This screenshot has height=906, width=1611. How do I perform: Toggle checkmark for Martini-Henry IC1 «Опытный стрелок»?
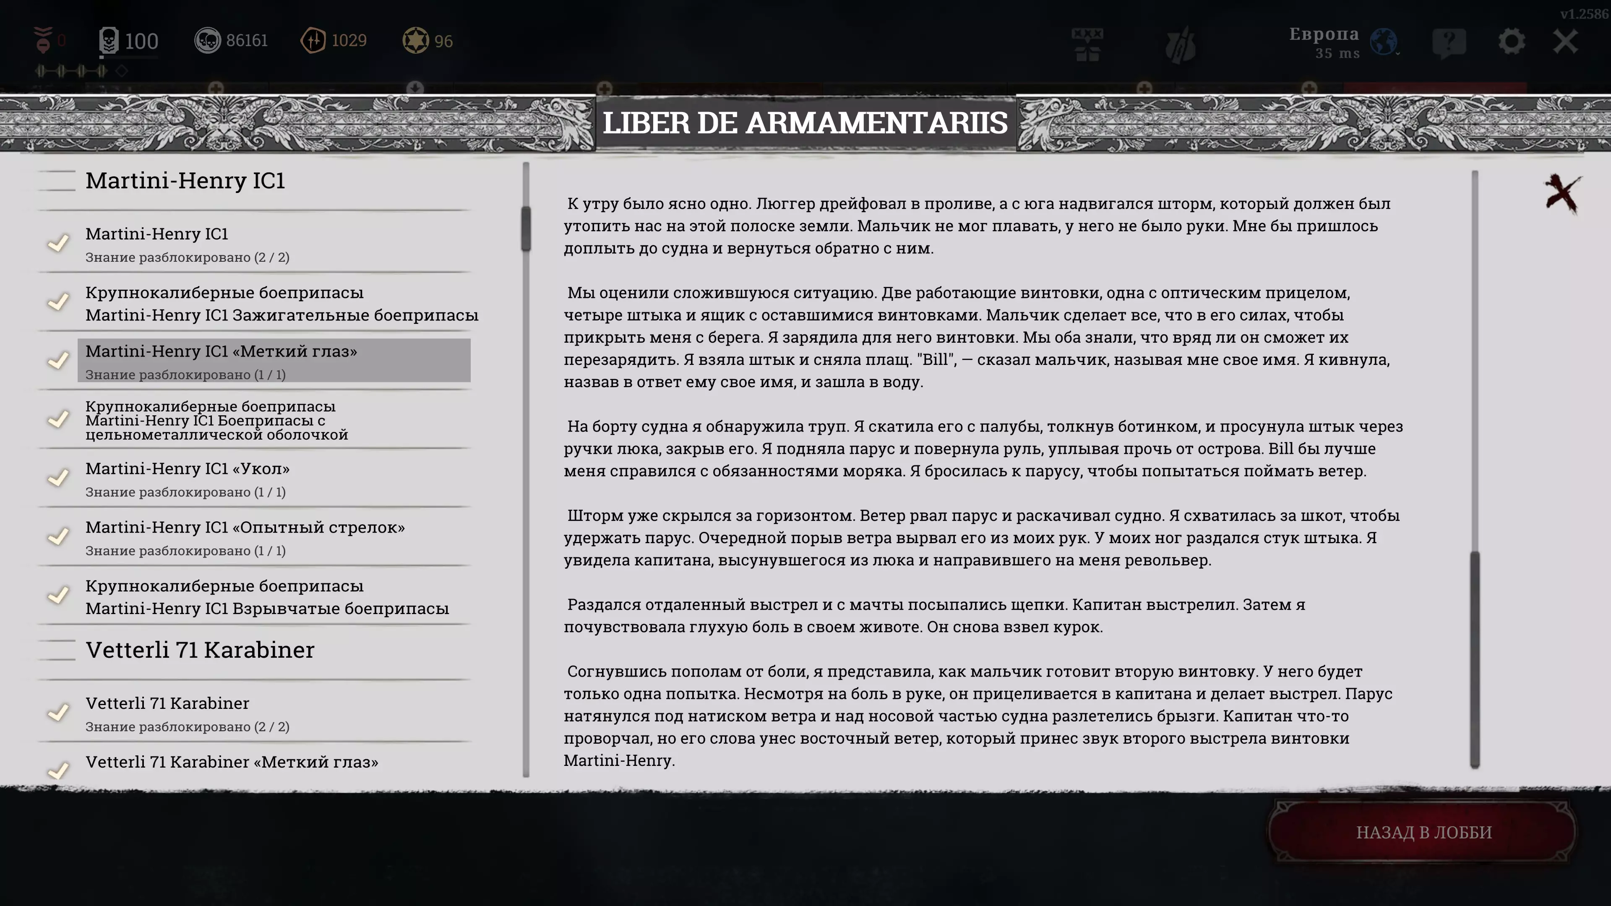pyautogui.click(x=58, y=537)
